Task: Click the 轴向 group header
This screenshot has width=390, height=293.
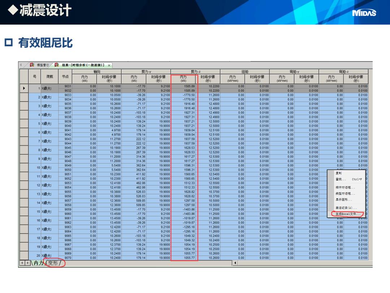Action: pos(97,72)
